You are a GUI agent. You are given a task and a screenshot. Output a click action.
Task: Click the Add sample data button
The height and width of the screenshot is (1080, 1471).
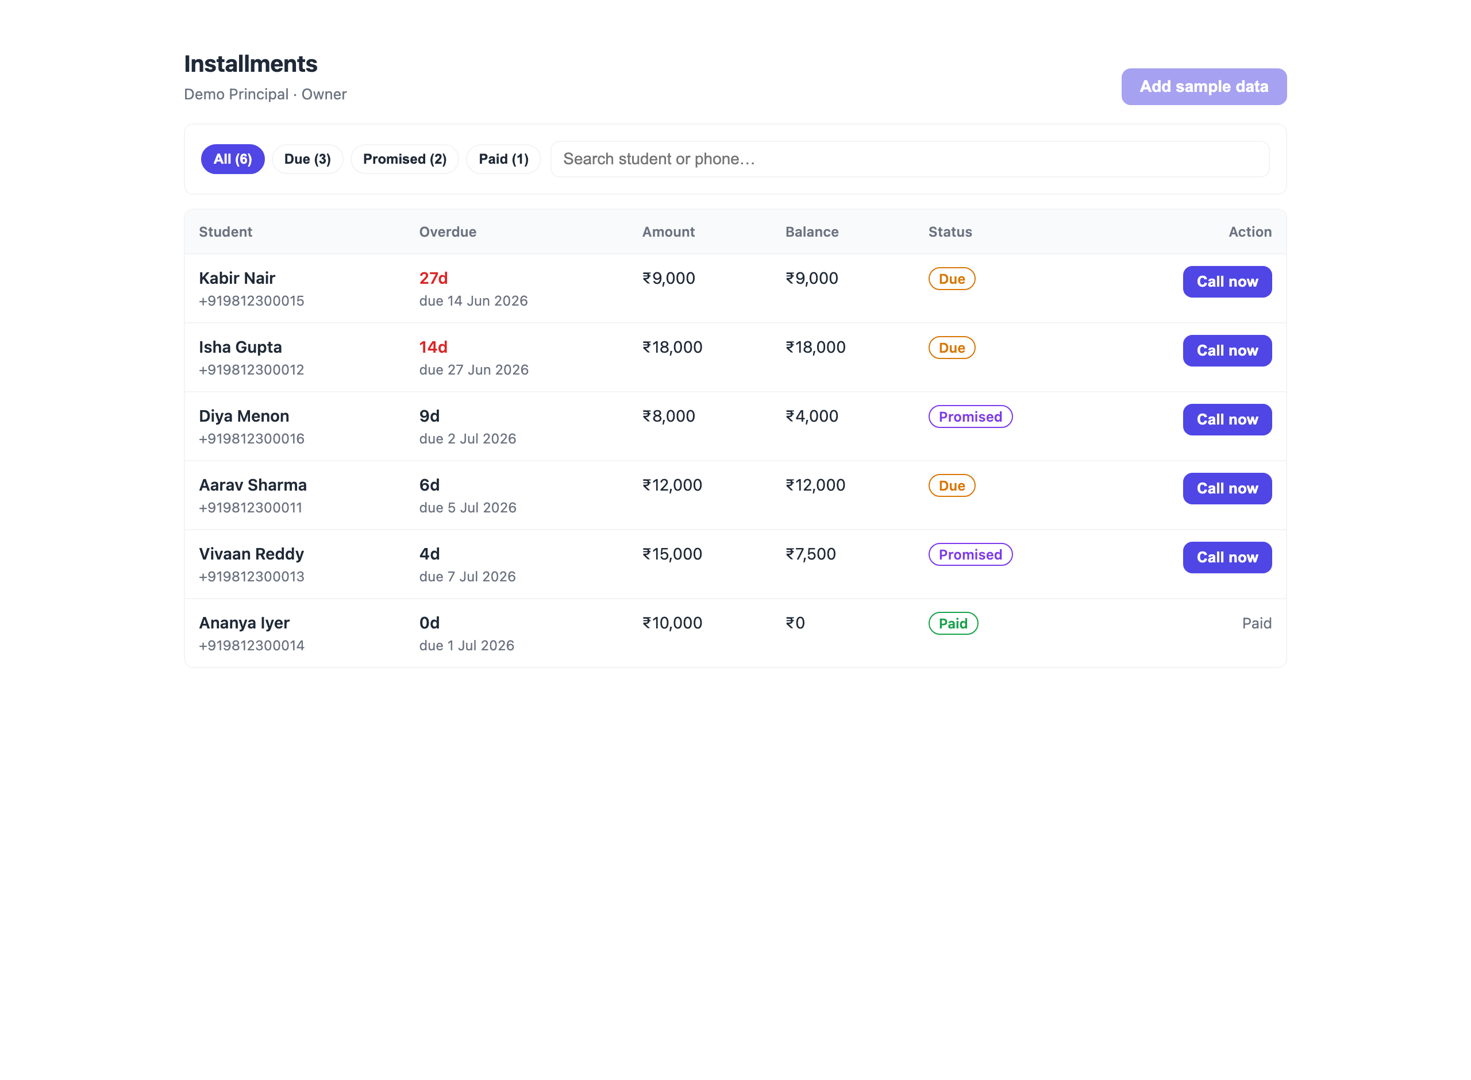coord(1204,86)
